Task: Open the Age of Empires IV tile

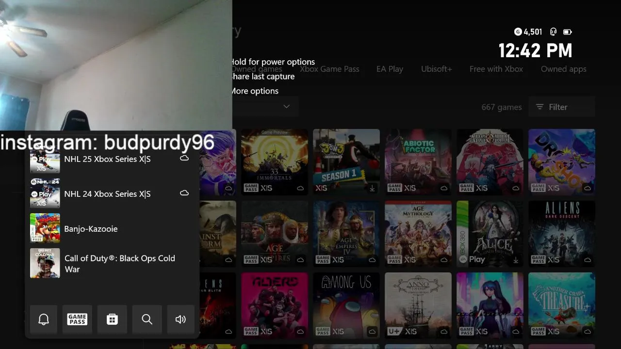Action: tap(346, 234)
